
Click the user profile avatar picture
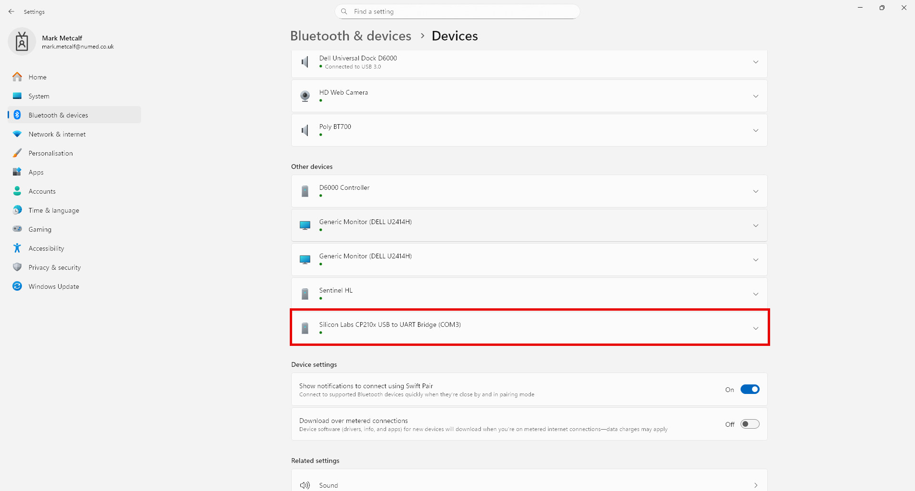pyautogui.click(x=22, y=42)
